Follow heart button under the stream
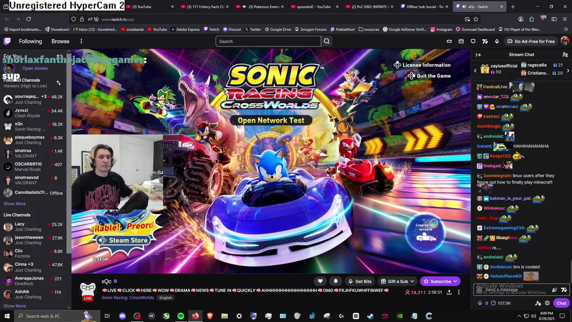This screenshot has width=572, height=322. 320,281
